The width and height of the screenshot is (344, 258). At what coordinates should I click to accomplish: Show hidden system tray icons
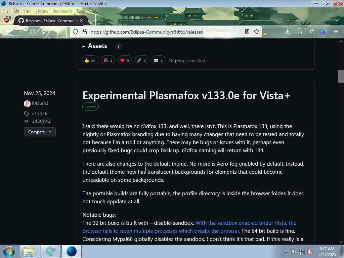(x=286, y=252)
